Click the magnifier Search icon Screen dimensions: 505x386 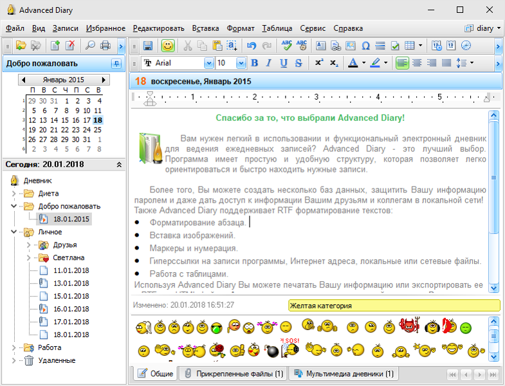click(90, 46)
